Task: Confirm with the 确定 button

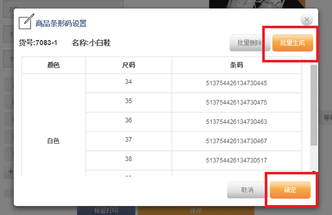Action: click(290, 190)
